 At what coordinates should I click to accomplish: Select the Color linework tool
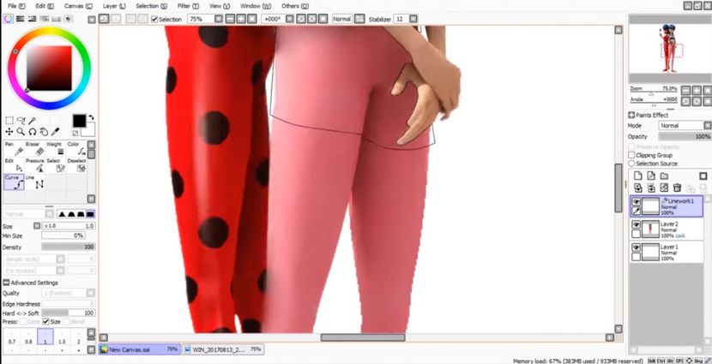coord(76,149)
